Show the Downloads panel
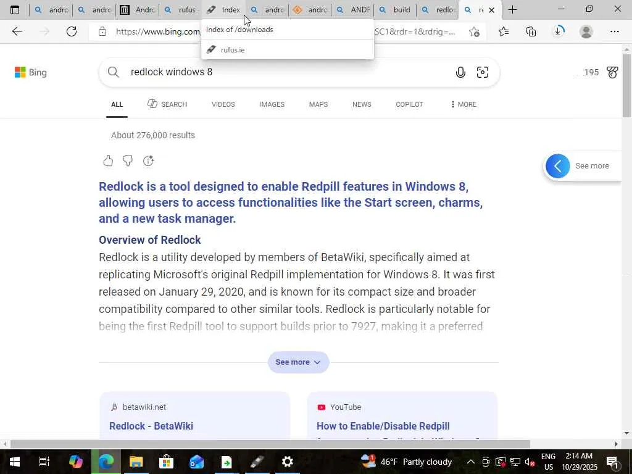 click(558, 31)
